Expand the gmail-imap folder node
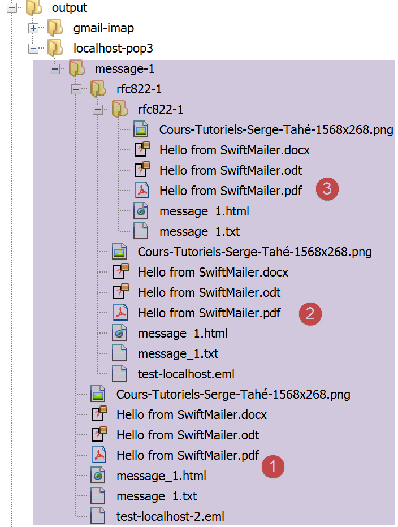 (x=33, y=28)
